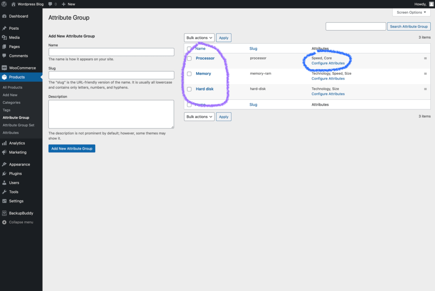Open Plugins via its plug icon
The height and width of the screenshot is (291, 435).
(4, 173)
